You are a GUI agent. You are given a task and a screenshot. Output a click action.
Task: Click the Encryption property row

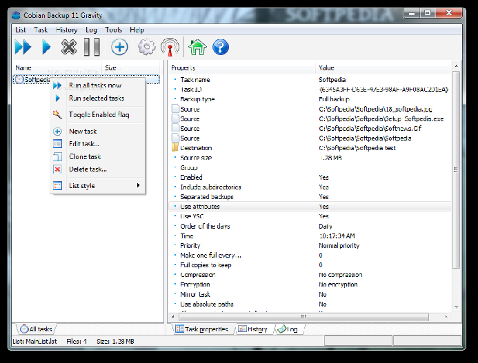[x=310, y=284]
